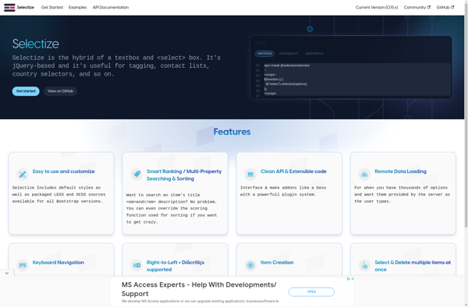Click the Selectize brand name in the navbar
Screen dimensions: 468x307
26,8
